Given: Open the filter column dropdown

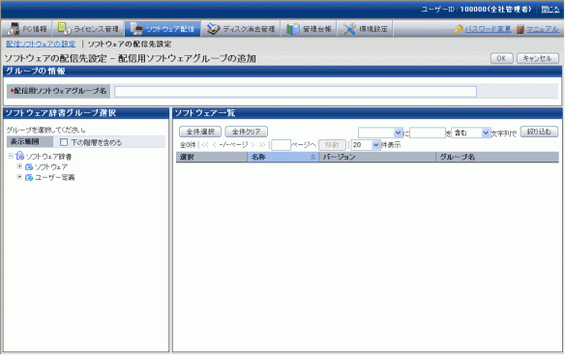Looking at the screenshot, I should click(380, 133).
